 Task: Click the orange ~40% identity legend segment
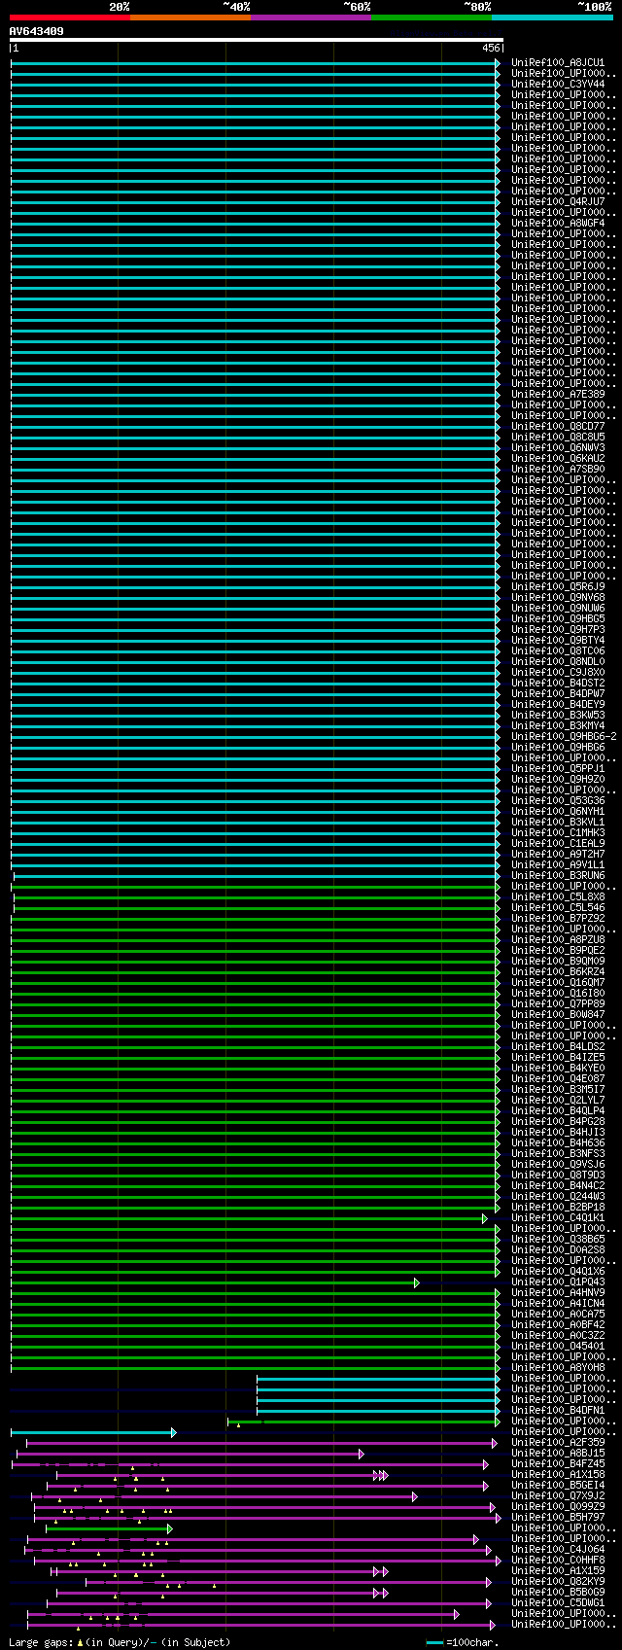(190, 18)
